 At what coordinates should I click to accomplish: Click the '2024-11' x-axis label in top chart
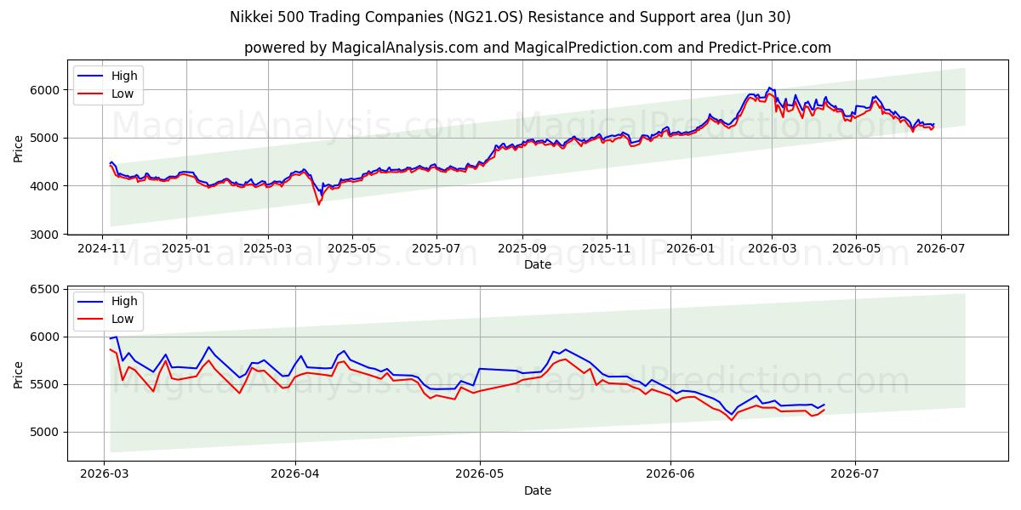[102, 250]
